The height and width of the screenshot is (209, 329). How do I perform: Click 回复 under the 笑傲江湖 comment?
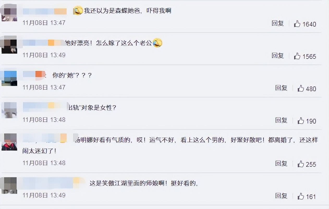281,195
